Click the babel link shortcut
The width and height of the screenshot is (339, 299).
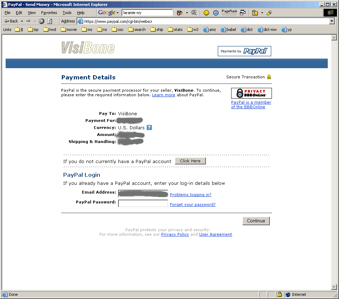pyautogui.click(x=228, y=30)
